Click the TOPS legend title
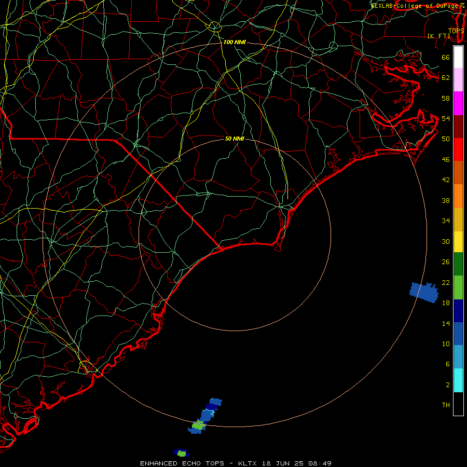467x467 pixels. 456,31
